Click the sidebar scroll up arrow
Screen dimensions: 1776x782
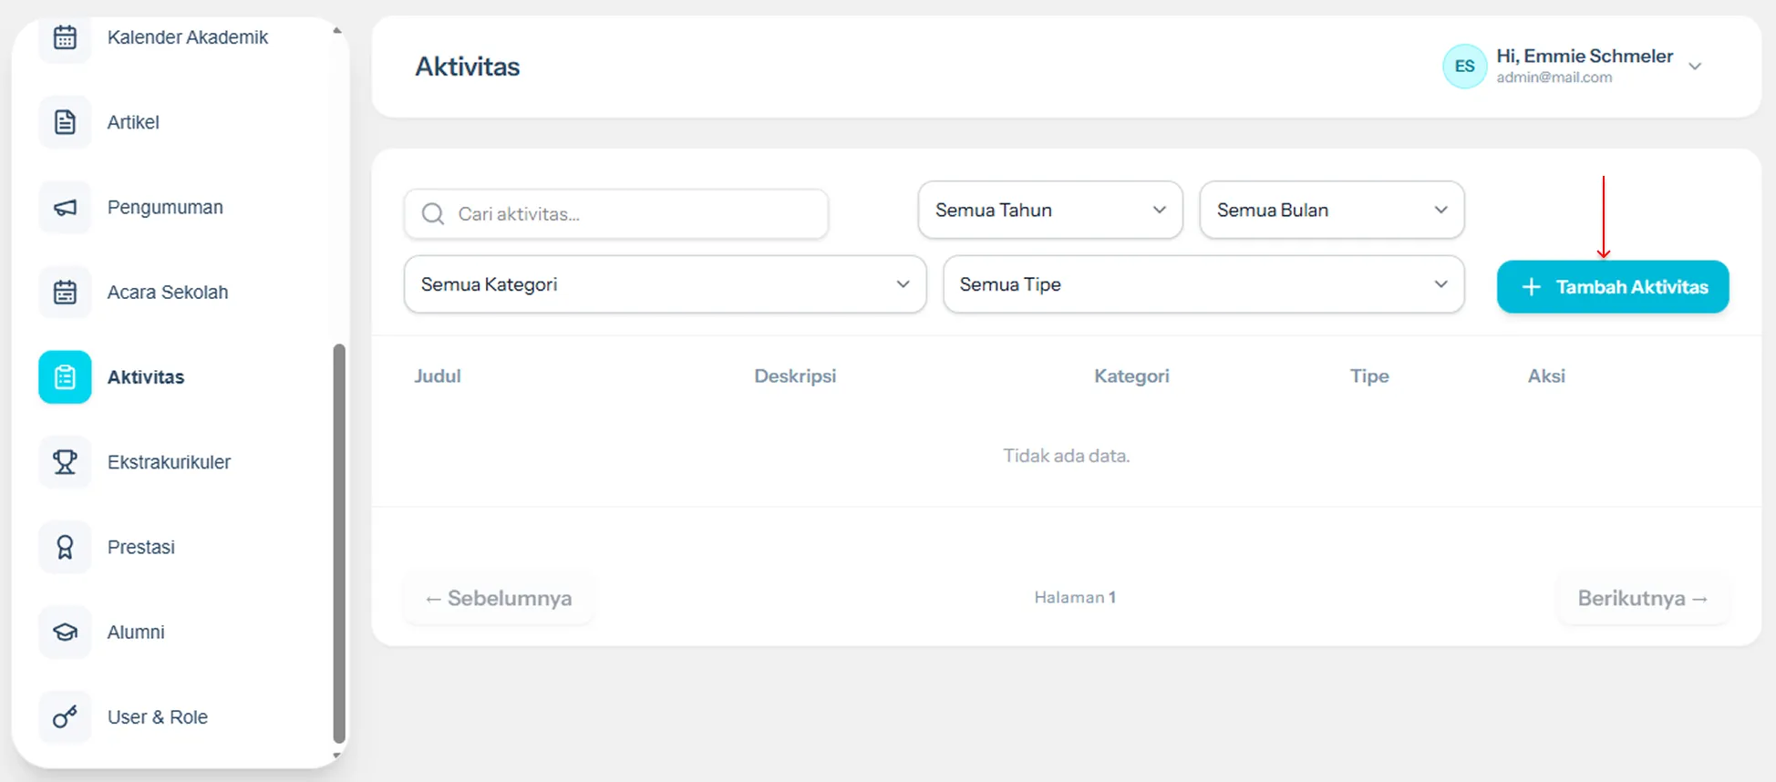[x=337, y=31]
